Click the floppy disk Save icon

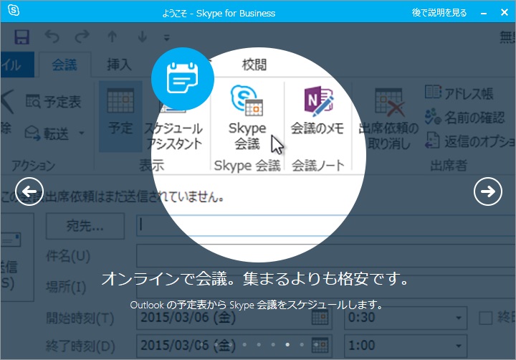point(21,37)
